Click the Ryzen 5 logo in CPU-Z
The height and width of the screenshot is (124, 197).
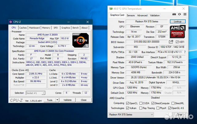coord(81,40)
